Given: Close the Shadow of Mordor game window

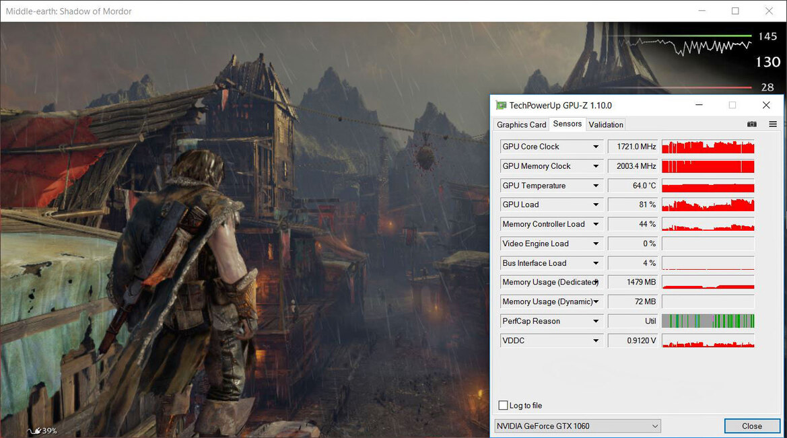Looking at the screenshot, I should 769,11.
